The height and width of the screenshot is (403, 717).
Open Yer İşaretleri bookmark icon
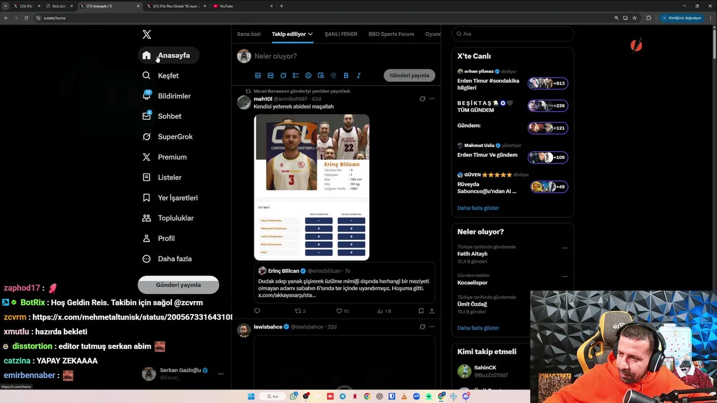coord(146,198)
